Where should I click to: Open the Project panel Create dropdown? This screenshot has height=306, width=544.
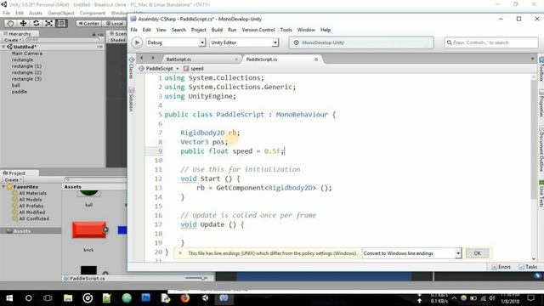click(13, 179)
